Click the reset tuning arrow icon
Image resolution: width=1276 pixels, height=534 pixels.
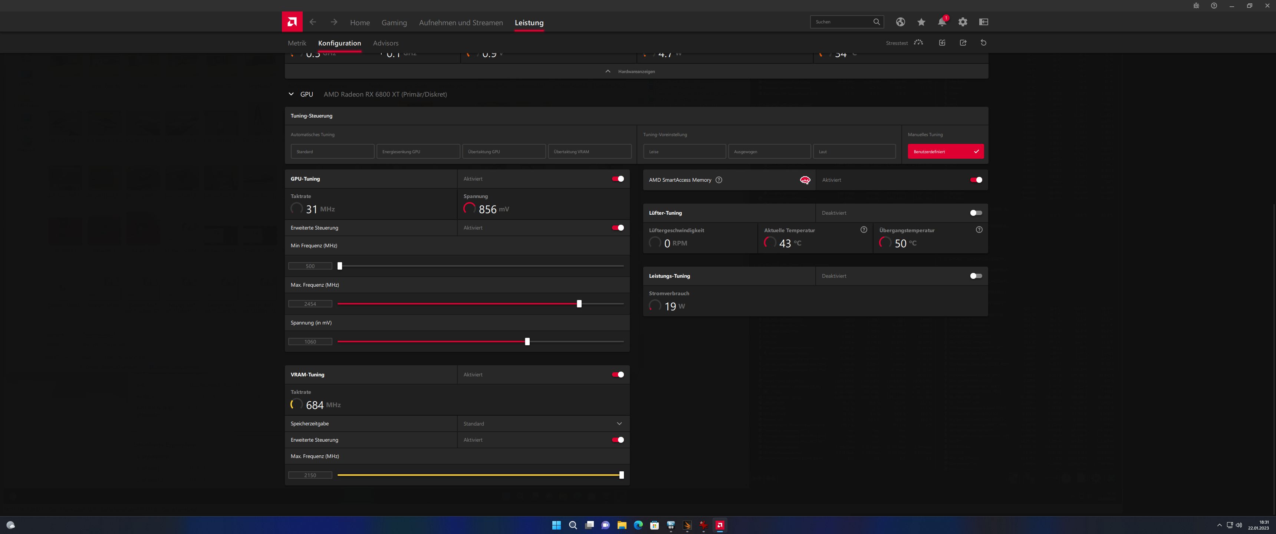click(x=983, y=43)
